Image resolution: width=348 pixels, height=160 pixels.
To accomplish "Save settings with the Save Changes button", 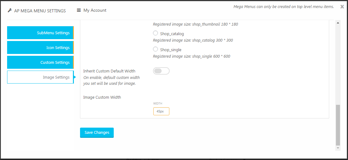I will (97, 133).
